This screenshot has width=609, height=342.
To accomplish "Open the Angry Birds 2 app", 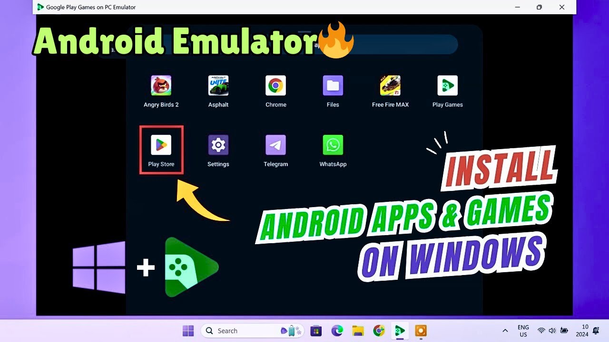I will tap(161, 86).
